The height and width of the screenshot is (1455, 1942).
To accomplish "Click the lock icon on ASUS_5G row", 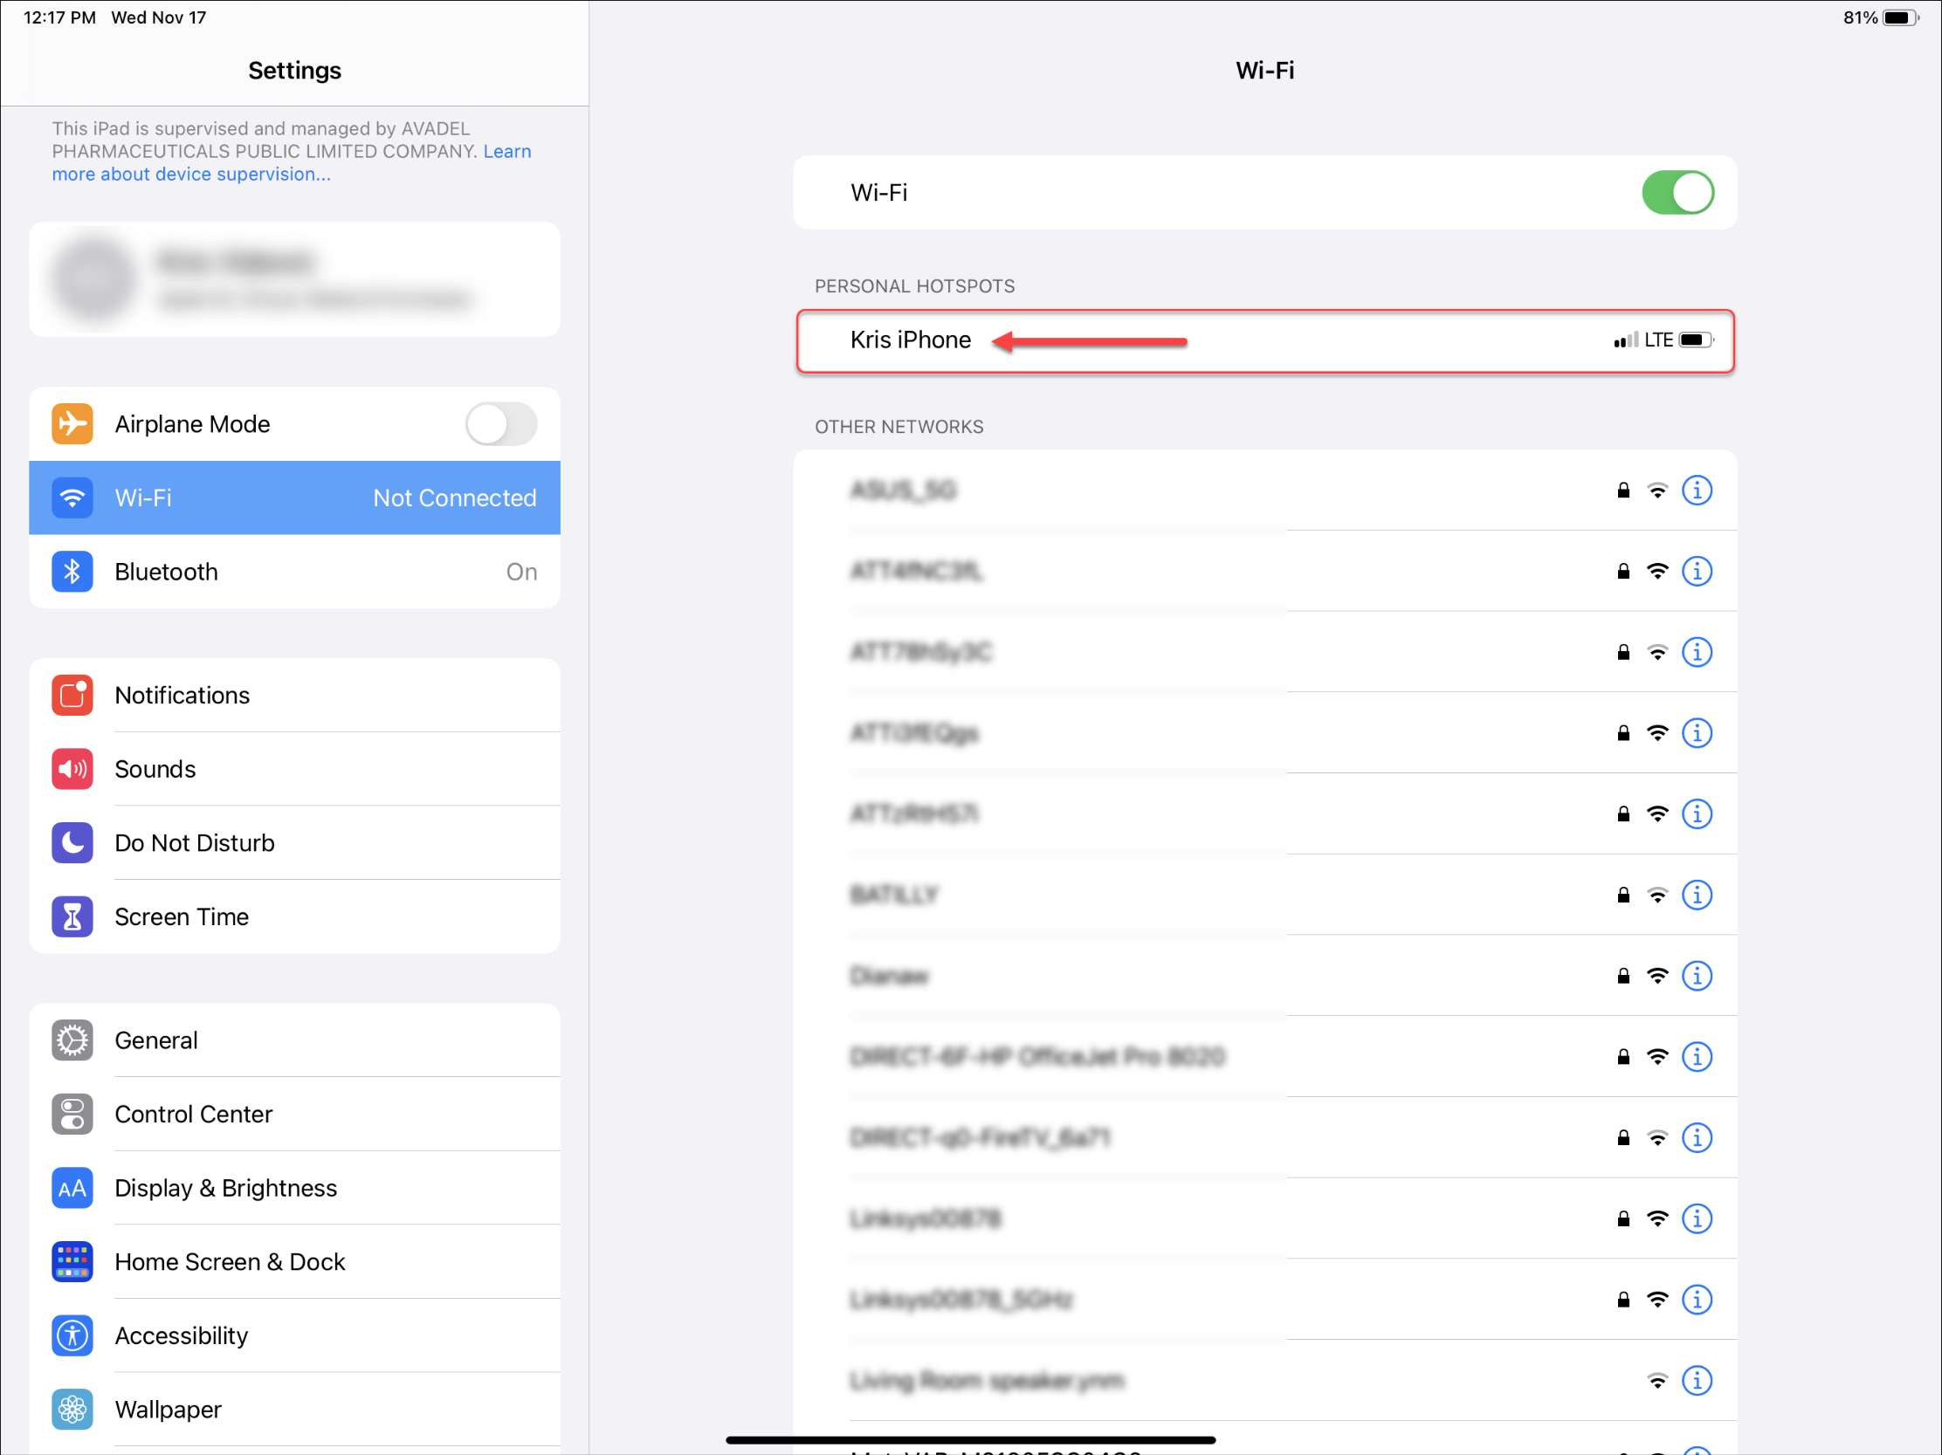I will click(1623, 490).
